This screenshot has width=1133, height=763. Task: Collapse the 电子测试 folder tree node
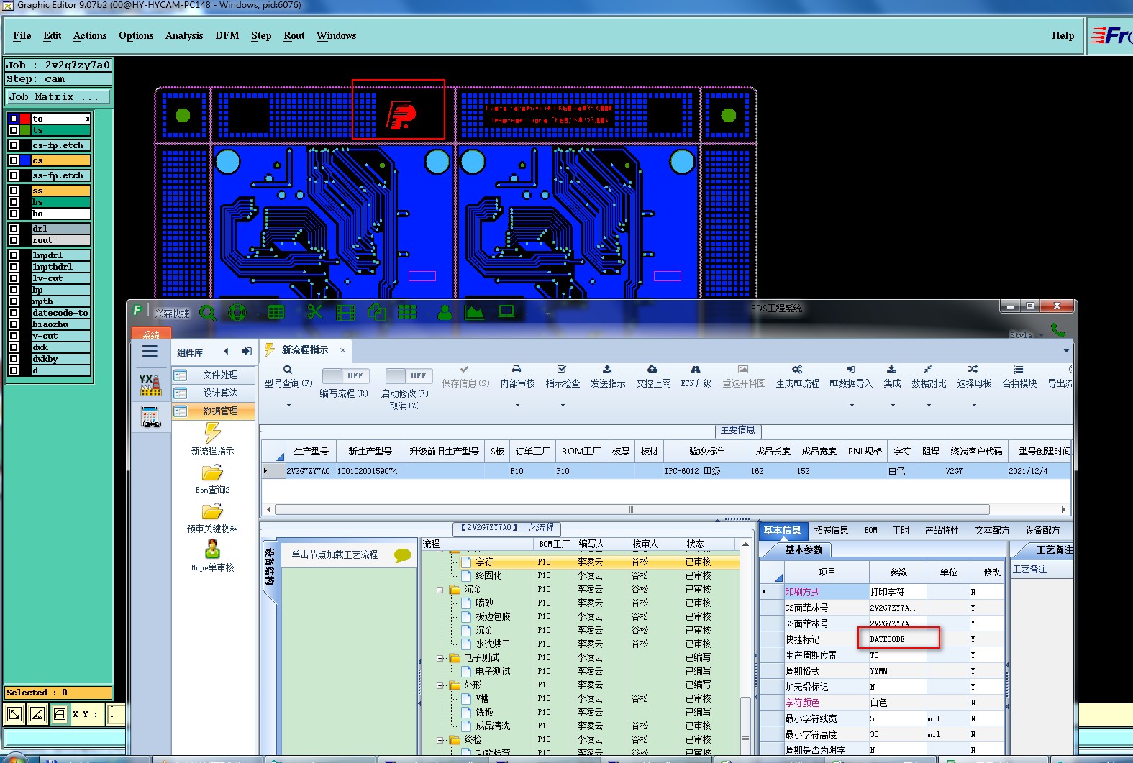[x=440, y=658]
